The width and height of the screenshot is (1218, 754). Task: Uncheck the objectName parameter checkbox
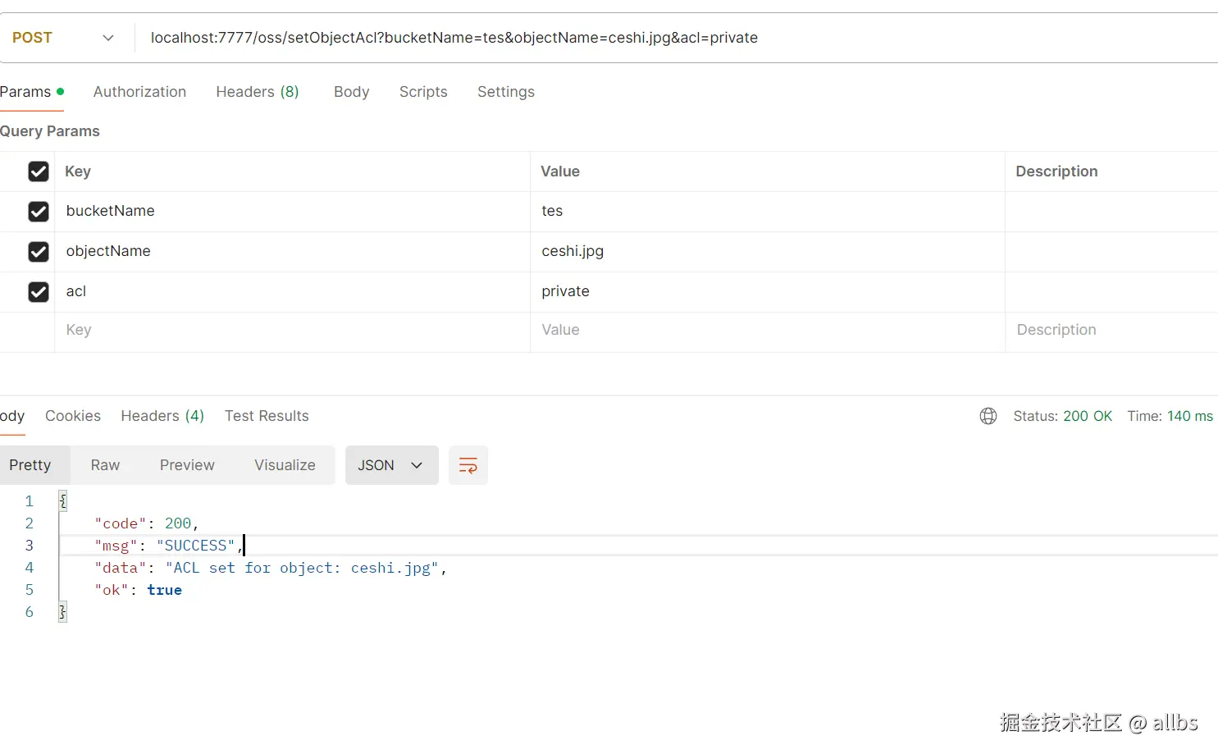[39, 252]
